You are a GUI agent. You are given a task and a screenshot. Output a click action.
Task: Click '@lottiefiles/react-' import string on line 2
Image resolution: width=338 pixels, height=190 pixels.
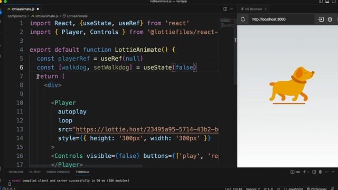click(x=183, y=32)
